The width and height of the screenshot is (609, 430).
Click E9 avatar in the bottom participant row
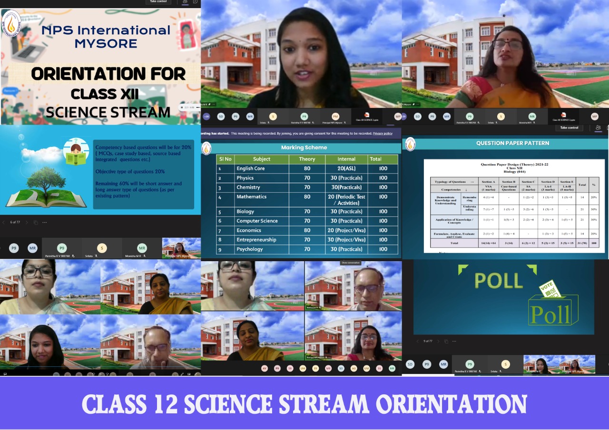coord(315,368)
